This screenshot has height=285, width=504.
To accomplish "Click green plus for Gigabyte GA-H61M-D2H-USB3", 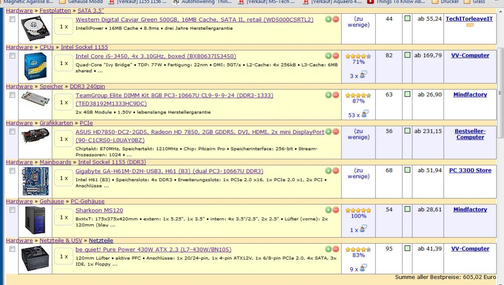I will (x=328, y=171).
